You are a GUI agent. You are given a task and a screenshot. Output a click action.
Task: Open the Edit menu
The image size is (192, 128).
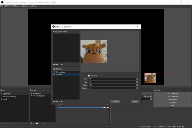[5, 6]
